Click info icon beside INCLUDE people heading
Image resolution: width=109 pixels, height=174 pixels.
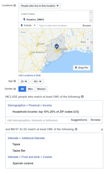[x=82, y=97]
